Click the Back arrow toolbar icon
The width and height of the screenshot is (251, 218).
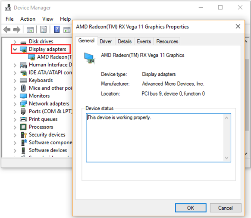[7, 30]
